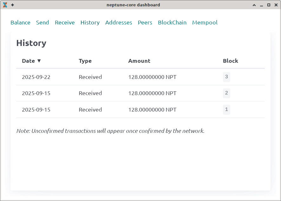View the Peers tab

[x=145, y=23]
